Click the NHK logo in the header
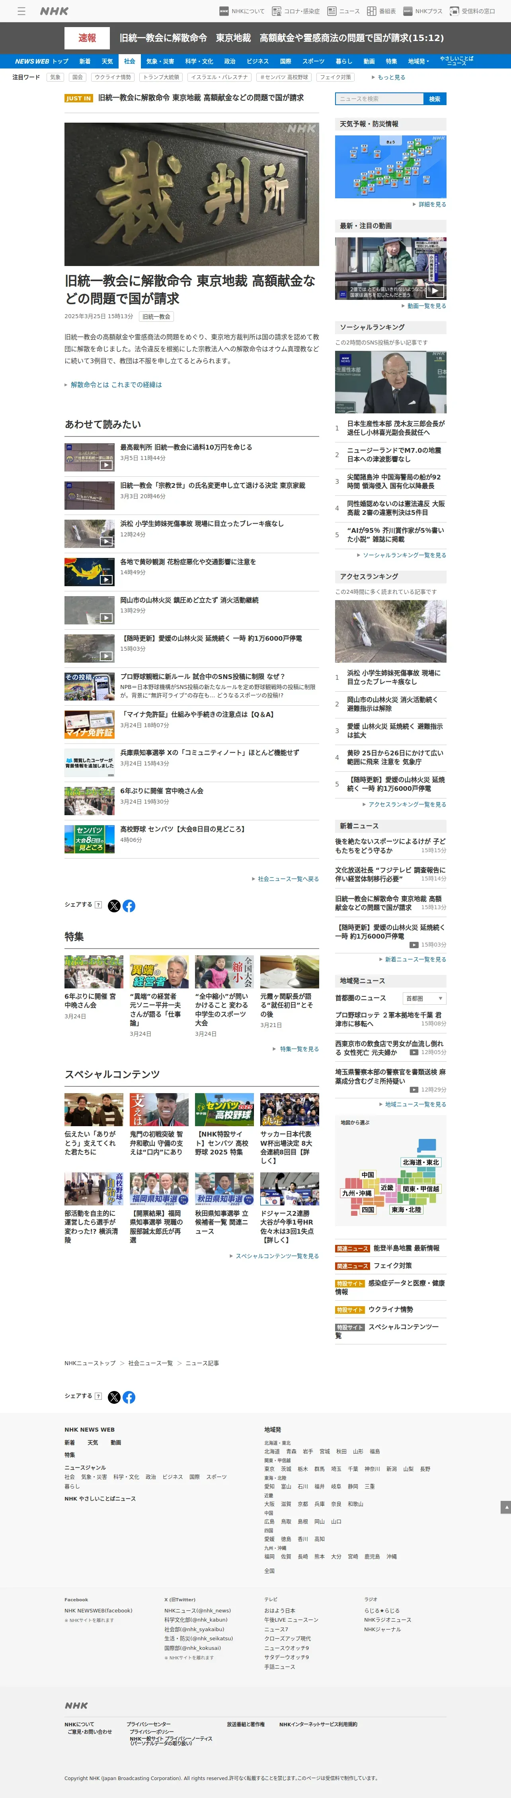This screenshot has width=511, height=1798. pyautogui.click(x=54, y=11)
